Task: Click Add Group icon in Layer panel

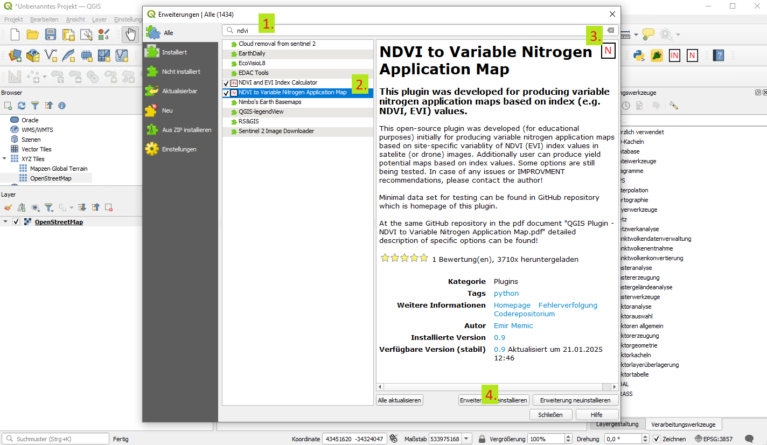Action: coord(22,207)
